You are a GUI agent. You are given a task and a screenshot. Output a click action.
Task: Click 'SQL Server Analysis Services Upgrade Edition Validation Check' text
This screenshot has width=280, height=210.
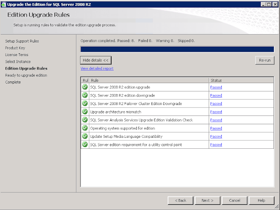pyautogui.click(x=141, y=120)
